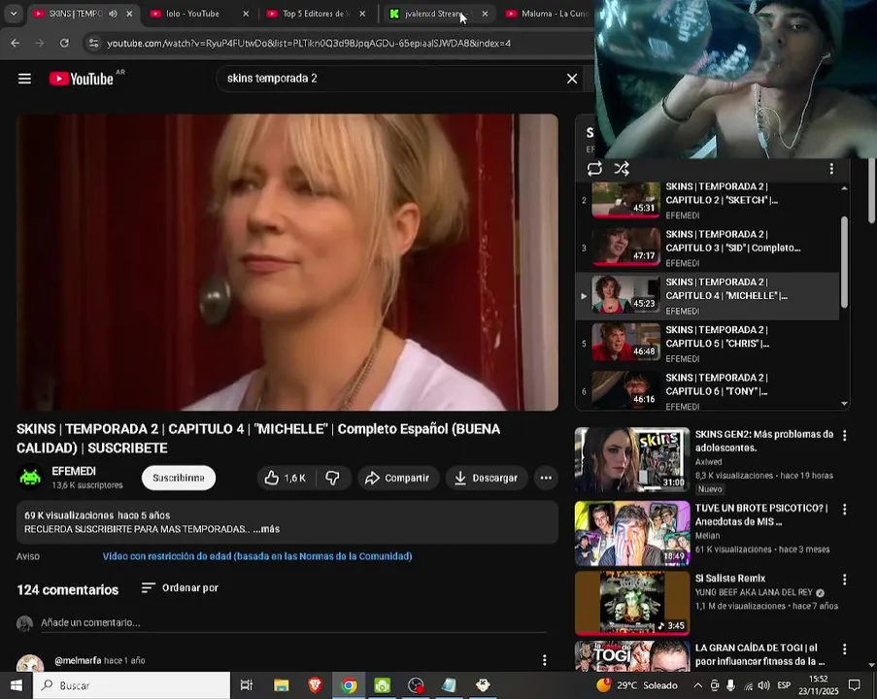The height and width of the screenshot is (699, 877).
Task: Dislike the video
Action: click(333, 478)
